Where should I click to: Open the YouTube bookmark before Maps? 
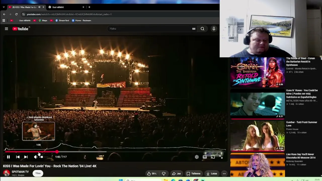pos(34,20)
